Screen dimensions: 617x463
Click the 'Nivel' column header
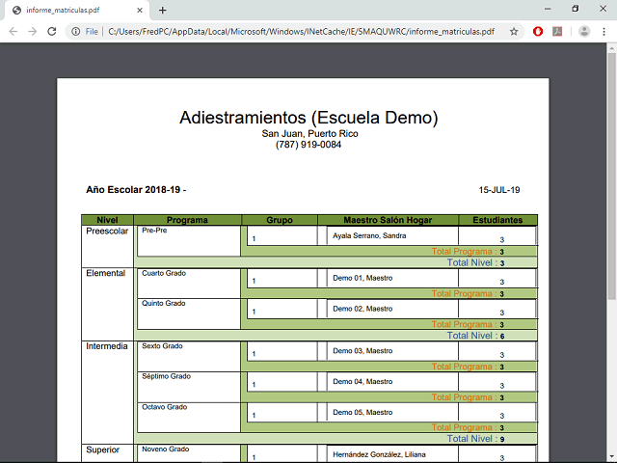107,220
